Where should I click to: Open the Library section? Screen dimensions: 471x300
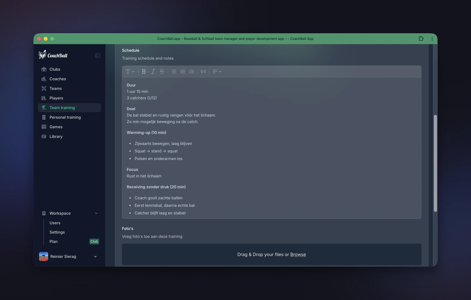click(56, 136)
